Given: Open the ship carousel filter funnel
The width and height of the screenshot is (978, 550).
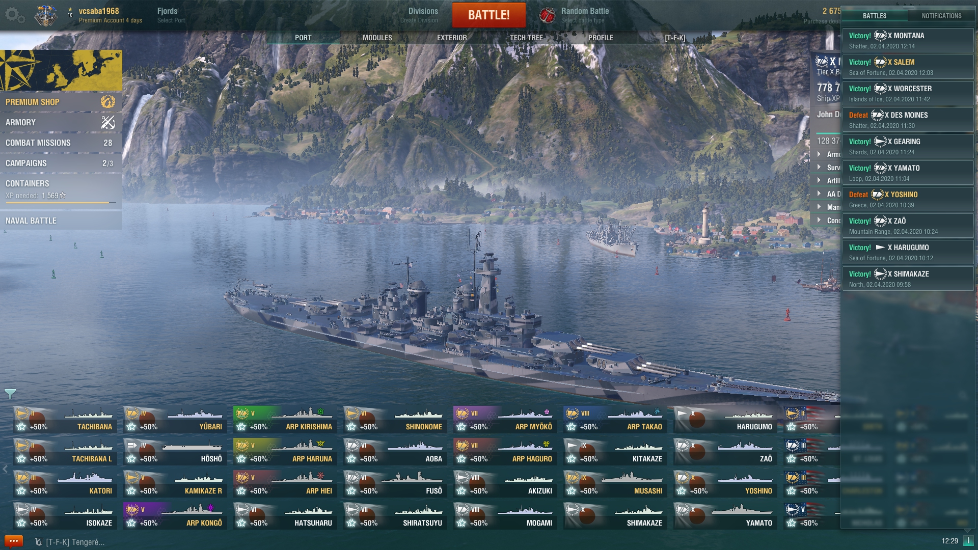Looking at the screenshot, I should click(x=10, y=394).
